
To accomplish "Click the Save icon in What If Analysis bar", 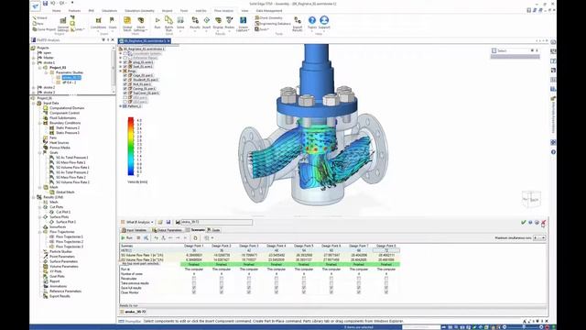I will (x=168, y=222).
